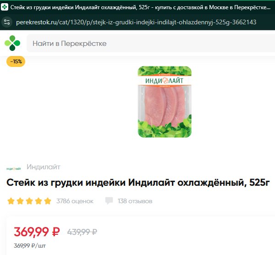Image resolution: width=275 pixels, height=255 pixels.
Task: Click the product title heading
Action: tap(138, 183)
